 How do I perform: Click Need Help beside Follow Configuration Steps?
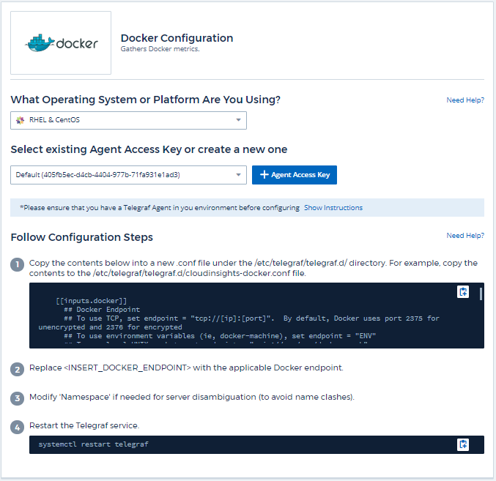[465, 236]
